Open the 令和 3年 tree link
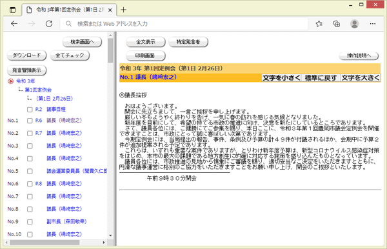387x249 pixels. click(26, 81)
